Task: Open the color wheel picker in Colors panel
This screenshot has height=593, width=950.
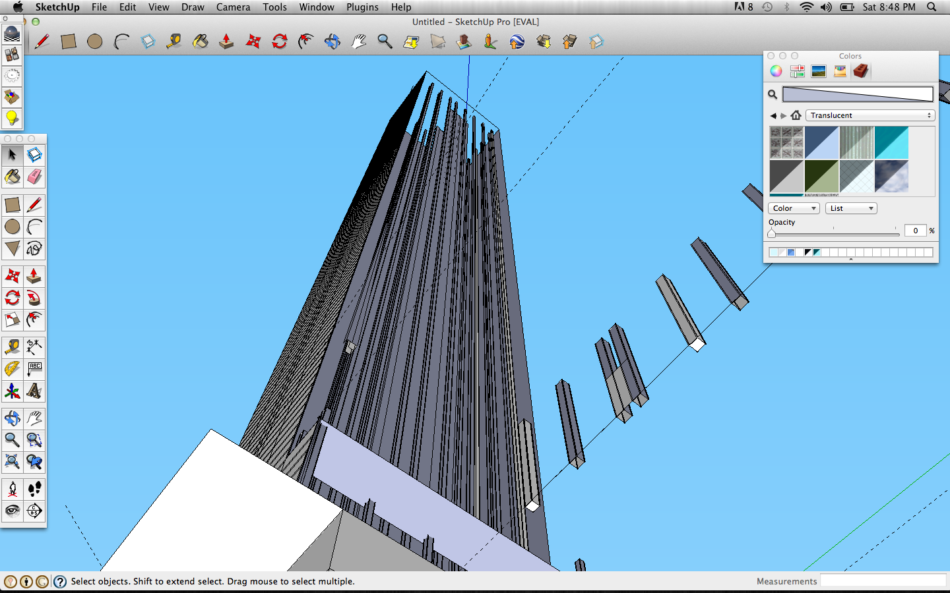Action: [x=776, y=71]
